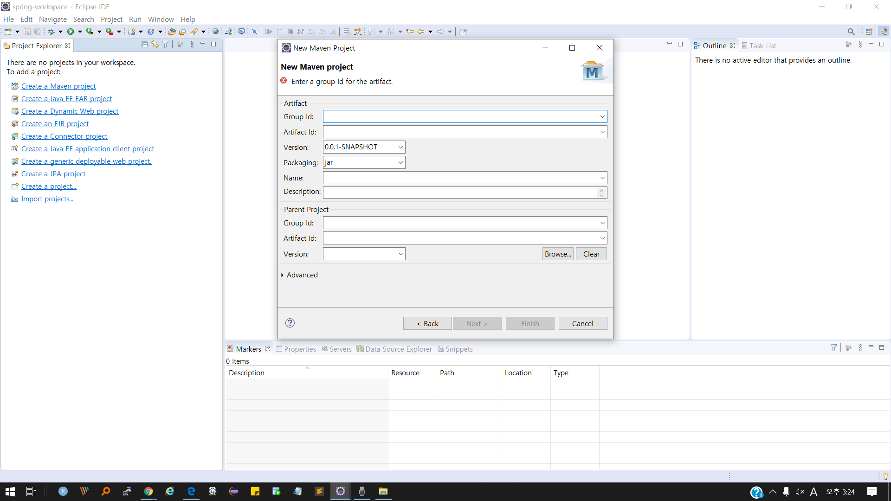Open Artifact Id dropdown arrow in Artifact section

click(602, 132)
